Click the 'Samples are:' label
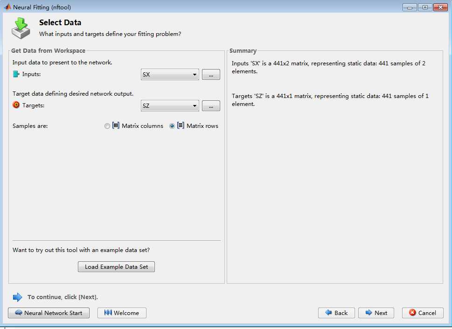Viewport: 452px width, 329px height. pyautogui.click(x=30, y=126)
